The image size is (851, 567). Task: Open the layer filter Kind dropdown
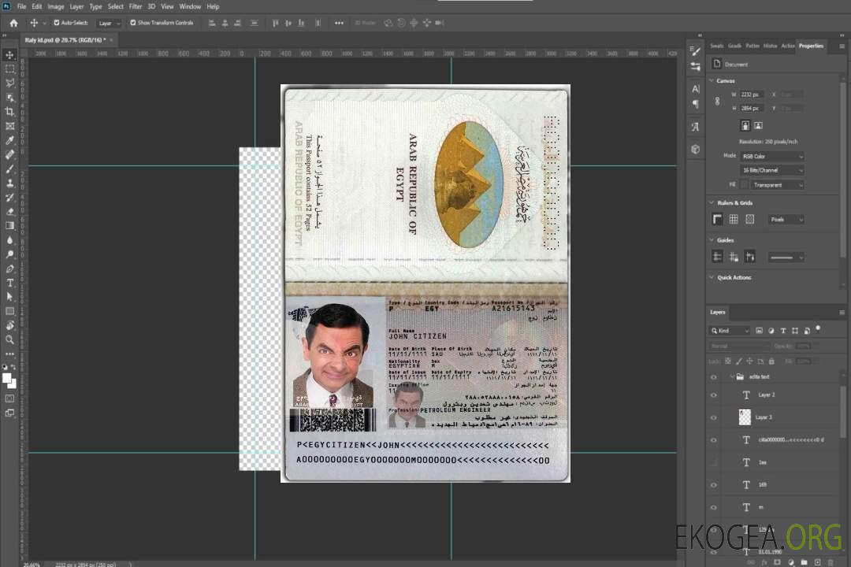(730, 331)
